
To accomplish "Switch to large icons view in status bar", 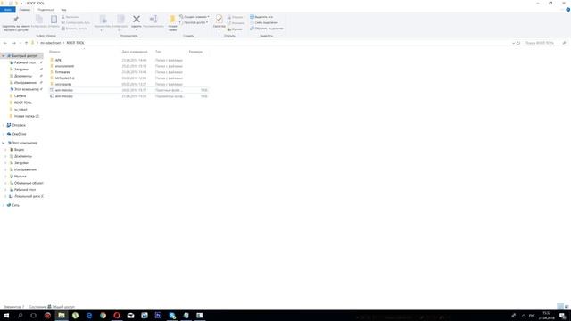I will click(567, 307).
